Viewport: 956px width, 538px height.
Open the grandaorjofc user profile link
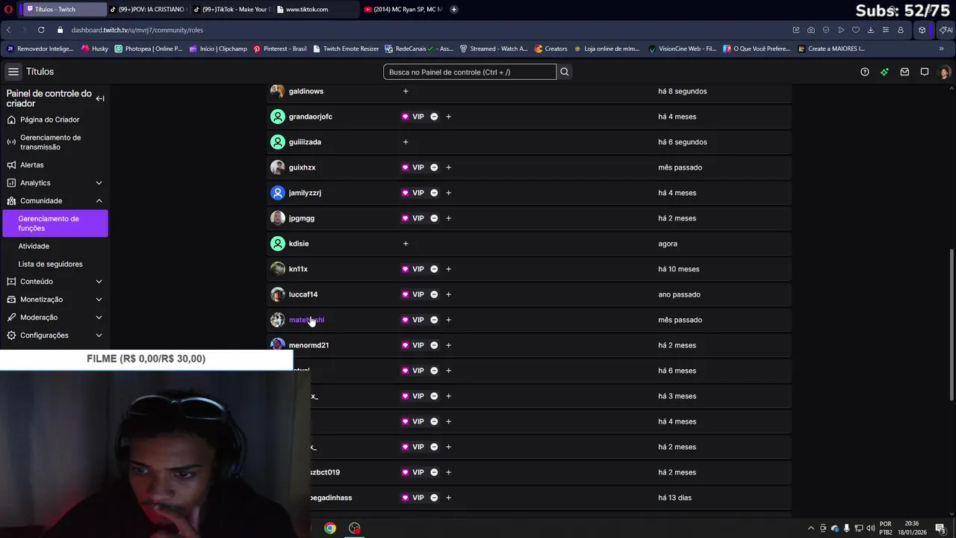(x=311, y=117)
